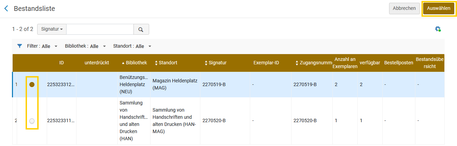This screenshot has height=146, width=457.
Task: Sort by Bibliothek column arrow
Action: [x=123, y=63]
